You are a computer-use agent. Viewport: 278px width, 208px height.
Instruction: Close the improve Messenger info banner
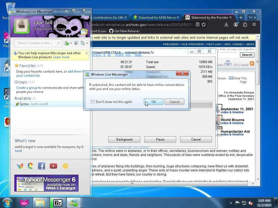(x=87, y=53)
